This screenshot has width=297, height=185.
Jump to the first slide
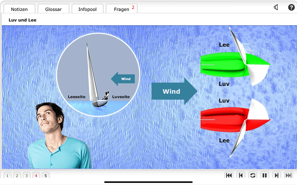point(229,175)
